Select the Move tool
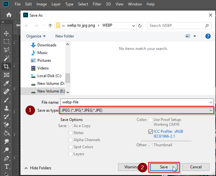The height and width of the screenshot is (176, 216). coord(6,33)
